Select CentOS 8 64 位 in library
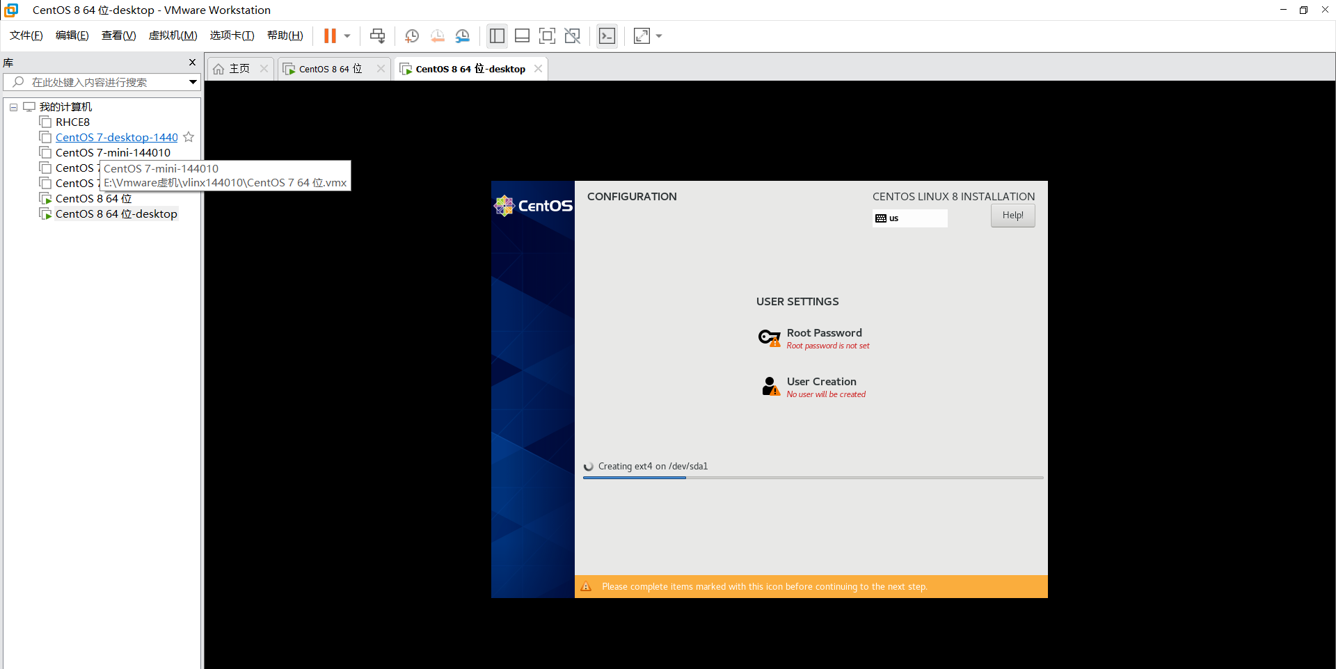Viewport: 1336px width, 669px height. pos(93,199)
